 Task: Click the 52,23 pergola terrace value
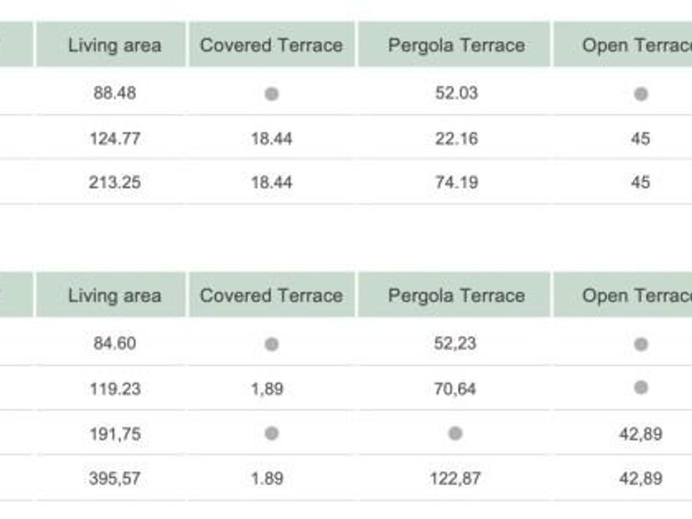click(x=455, y=344)
